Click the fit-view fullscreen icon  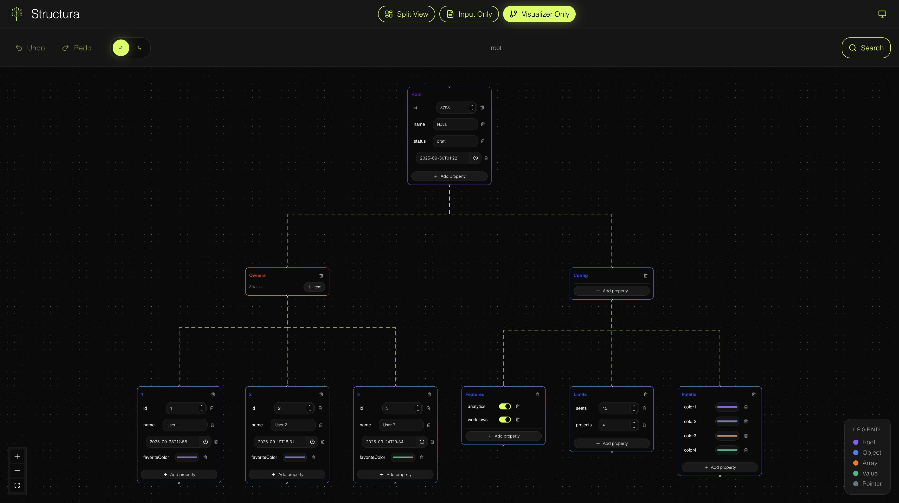point(17,485)
